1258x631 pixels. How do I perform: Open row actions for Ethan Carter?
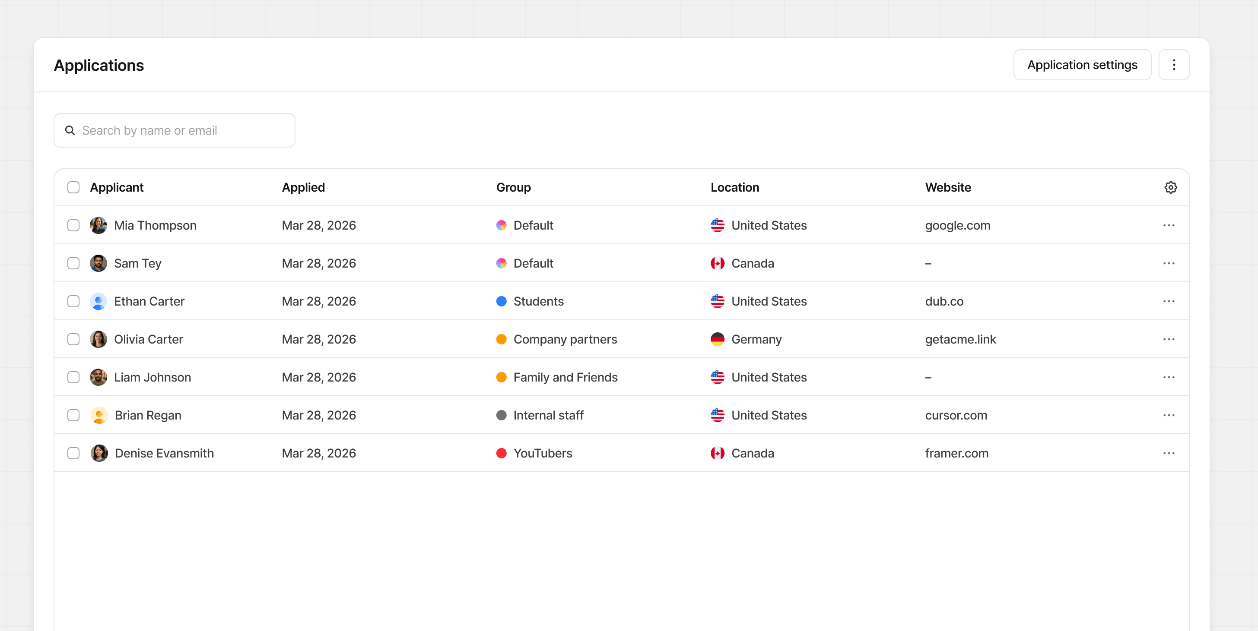[1169, 302]
